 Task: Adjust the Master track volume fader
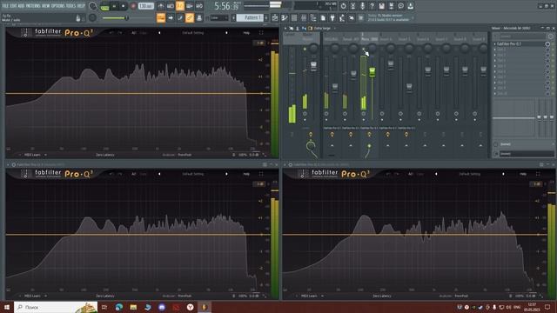pos(313,66)
